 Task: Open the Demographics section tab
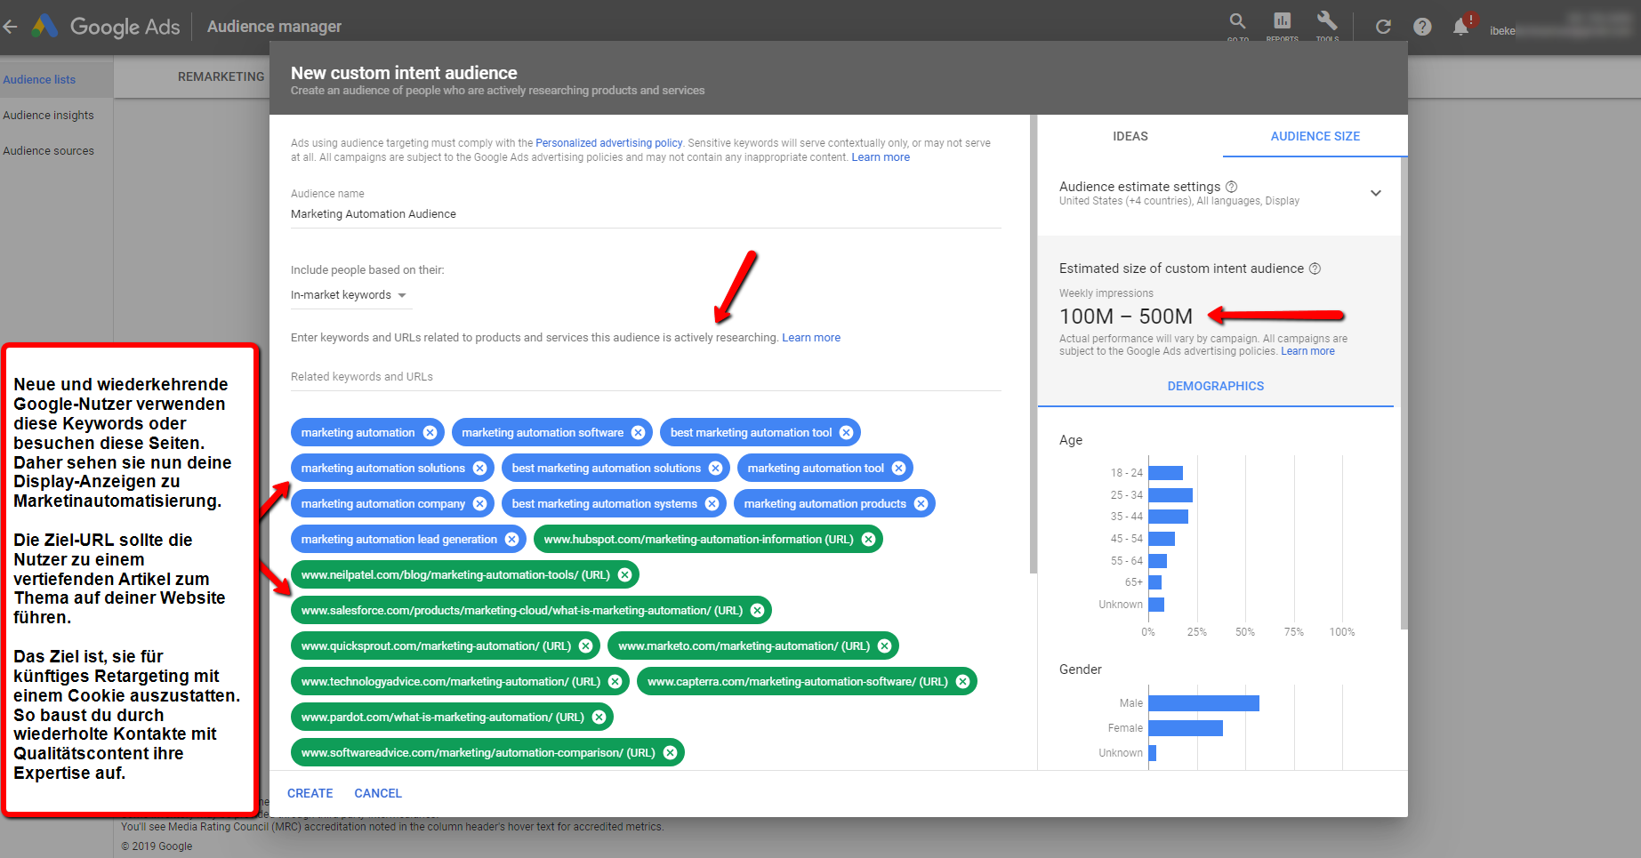point(1215,386)
